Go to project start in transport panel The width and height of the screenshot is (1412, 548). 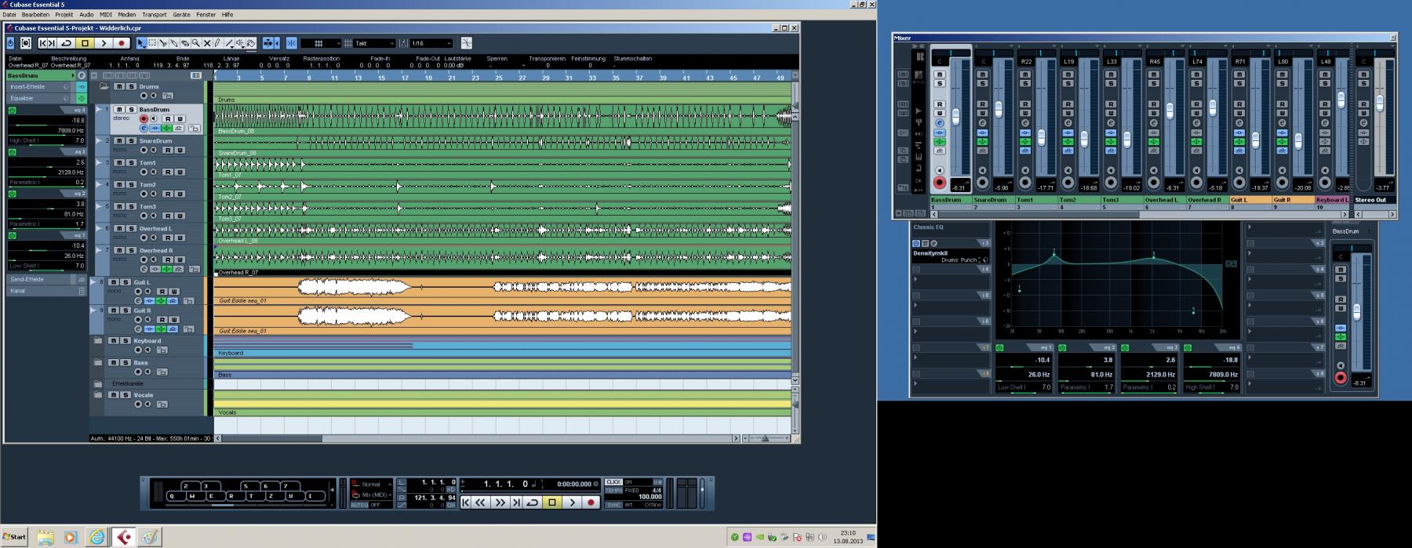(465, 503)
